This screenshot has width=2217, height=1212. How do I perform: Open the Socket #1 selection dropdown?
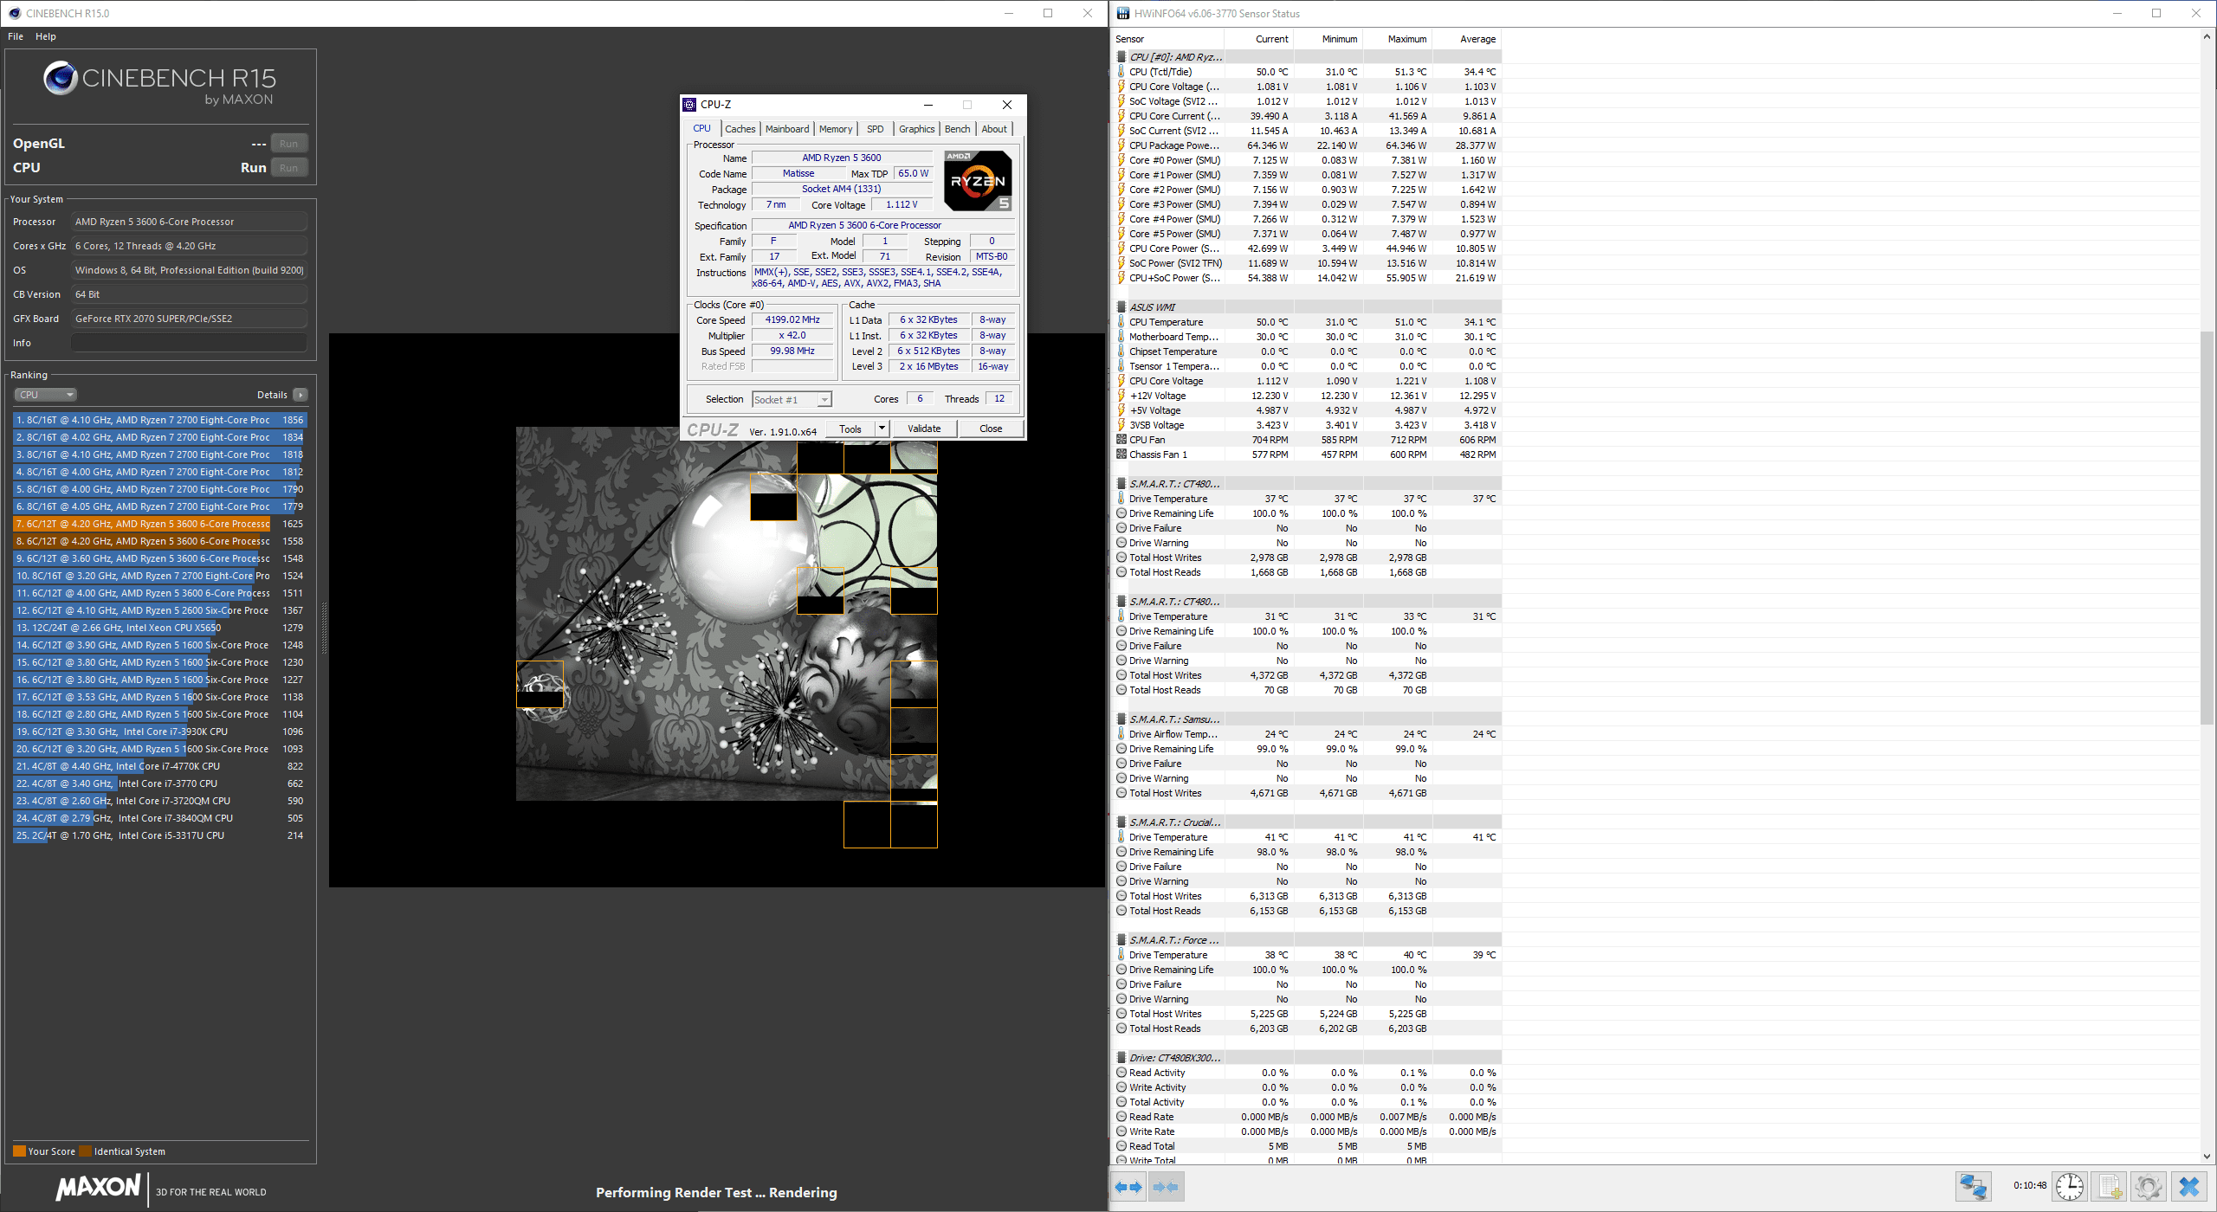click(792, 399)
